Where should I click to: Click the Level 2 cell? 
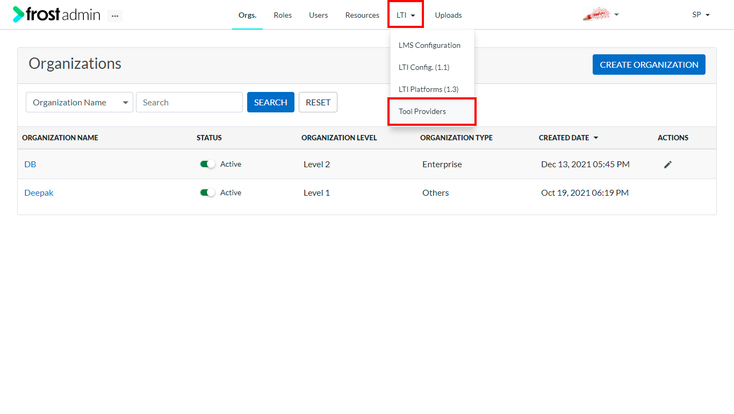click(x=316, y=164)
